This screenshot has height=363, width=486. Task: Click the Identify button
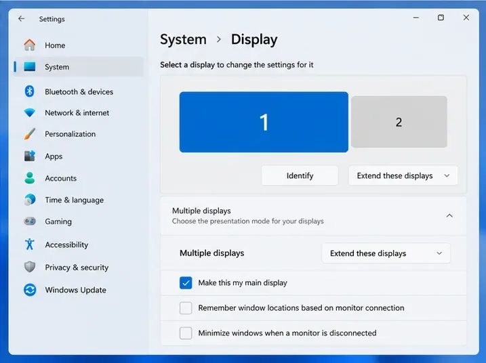coord(300,175)
